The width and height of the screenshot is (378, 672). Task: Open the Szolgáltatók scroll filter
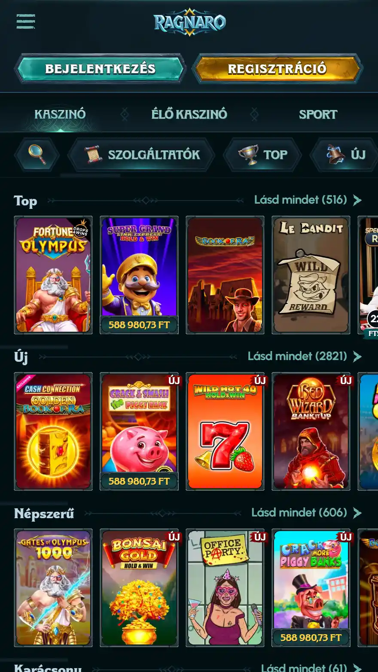point(141,154)
